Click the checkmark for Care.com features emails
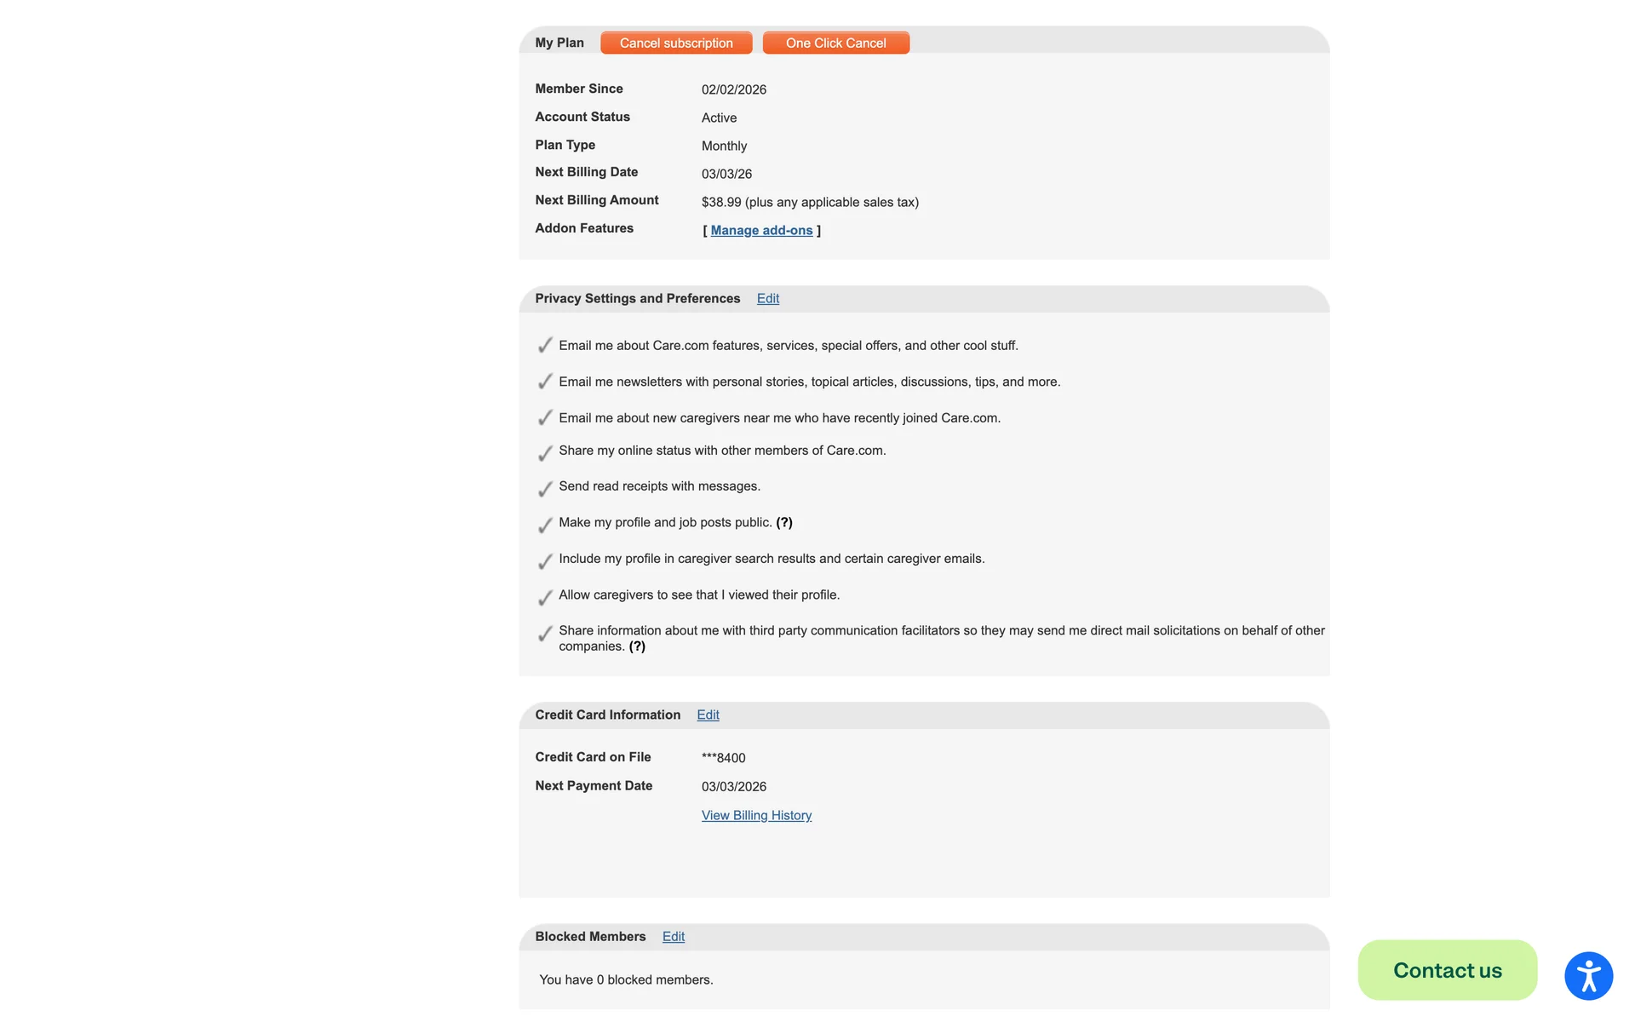Screen dimensions: 1635x1022 [545, 345]
